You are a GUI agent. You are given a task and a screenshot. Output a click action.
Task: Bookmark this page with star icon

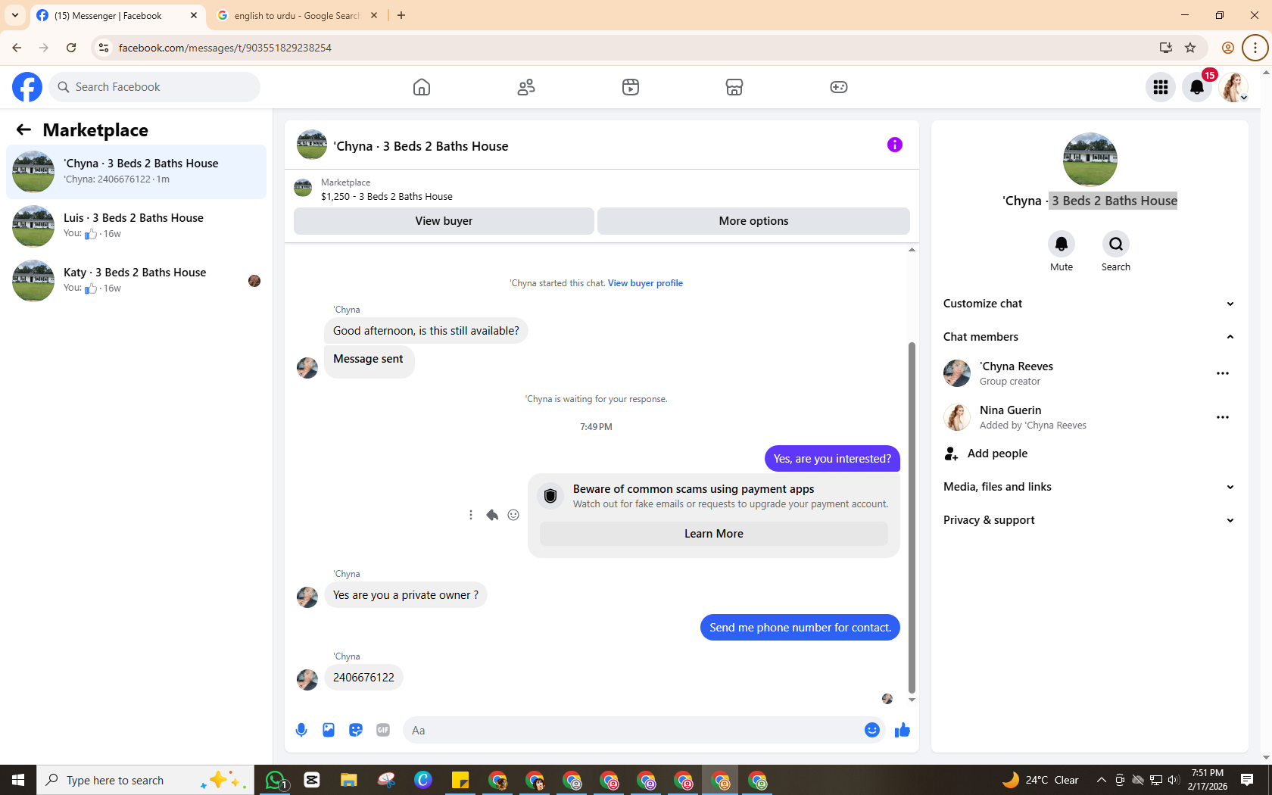point(1190,48)
